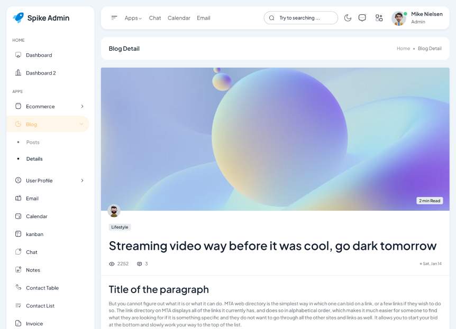Expand the Ecommerce sidebar submenu
This screenshot has height=329, width=456.
[x=82, y=106]
